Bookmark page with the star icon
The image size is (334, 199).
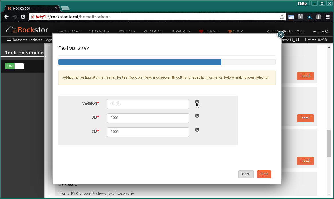point(282,17)
